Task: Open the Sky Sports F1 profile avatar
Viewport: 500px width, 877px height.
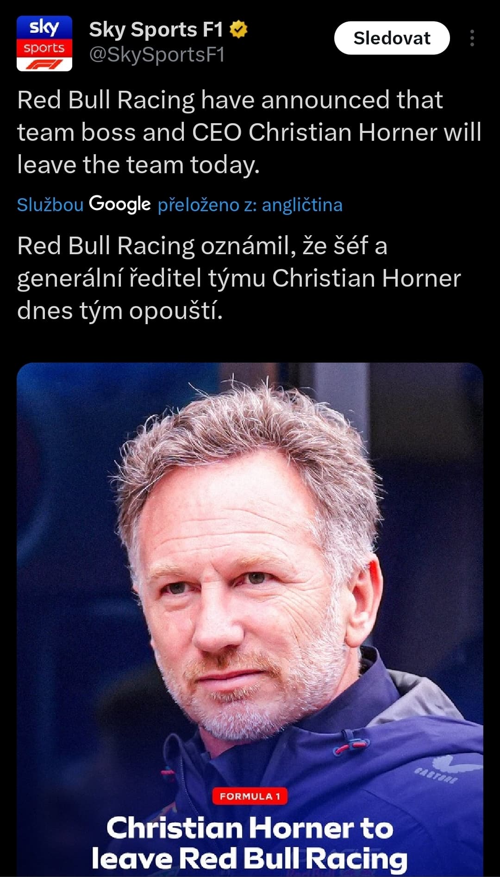Action: 44,44
